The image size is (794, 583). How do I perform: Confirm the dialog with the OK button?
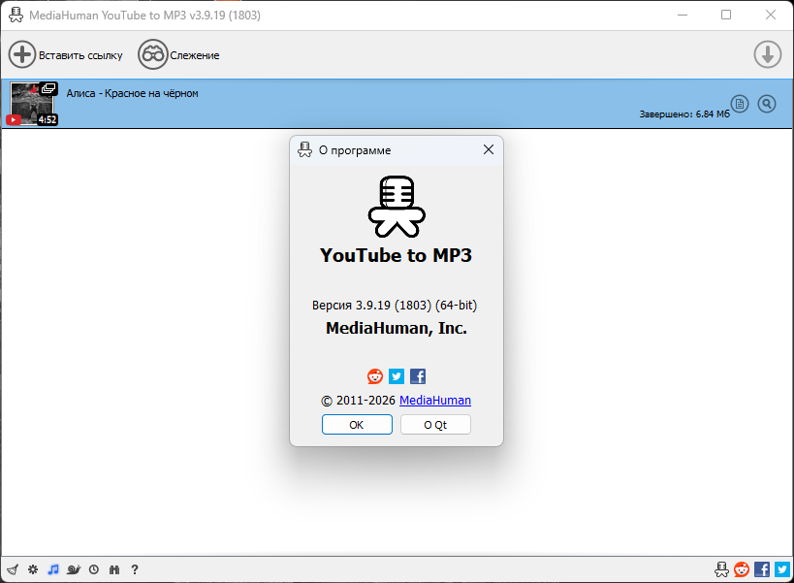357,425
